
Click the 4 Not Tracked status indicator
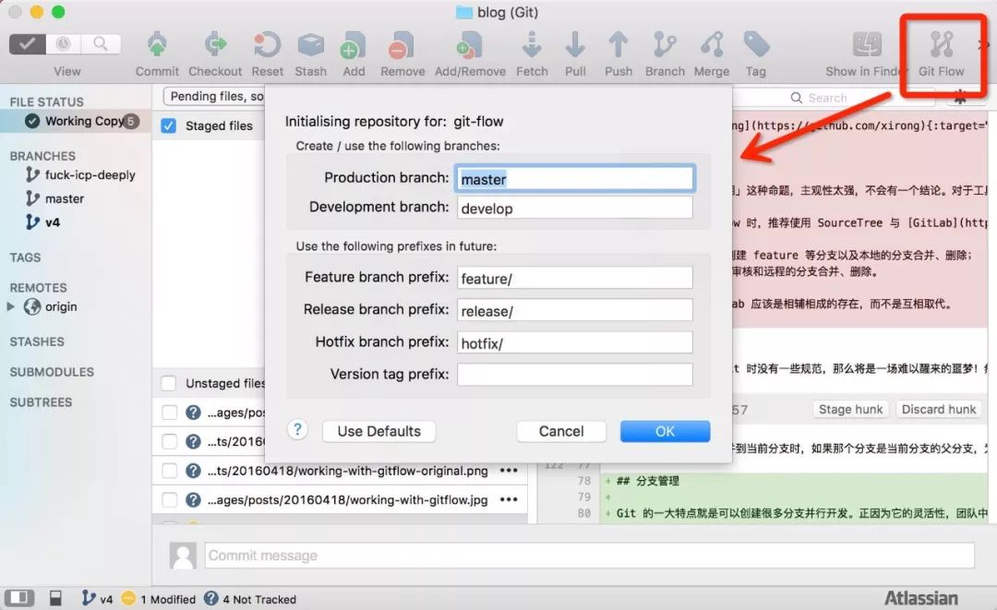click(250, 599)
